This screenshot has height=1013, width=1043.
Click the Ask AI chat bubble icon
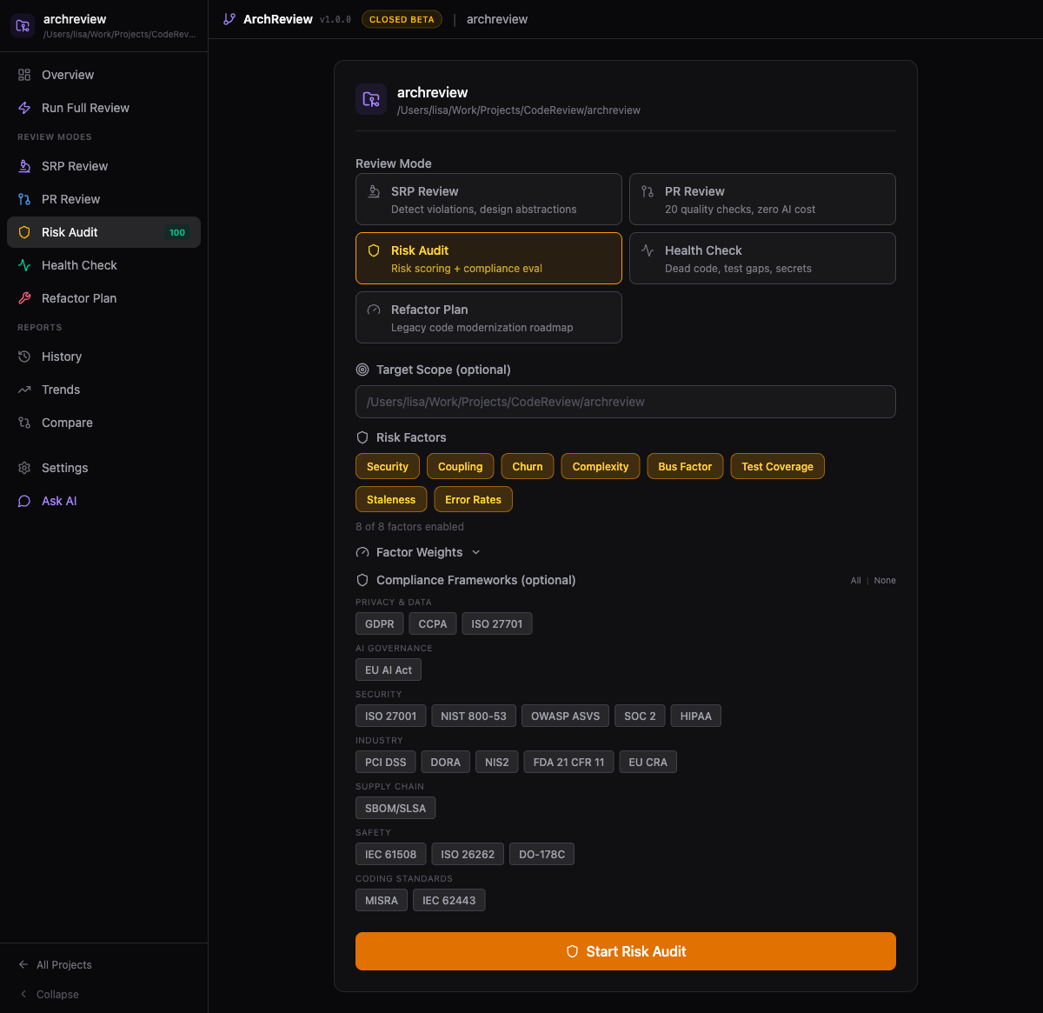[24, 501]
